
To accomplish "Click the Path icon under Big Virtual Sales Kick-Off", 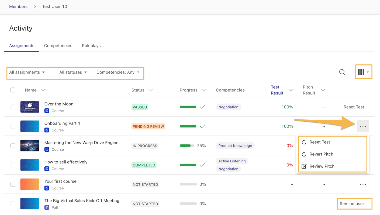I will (47, 207).
